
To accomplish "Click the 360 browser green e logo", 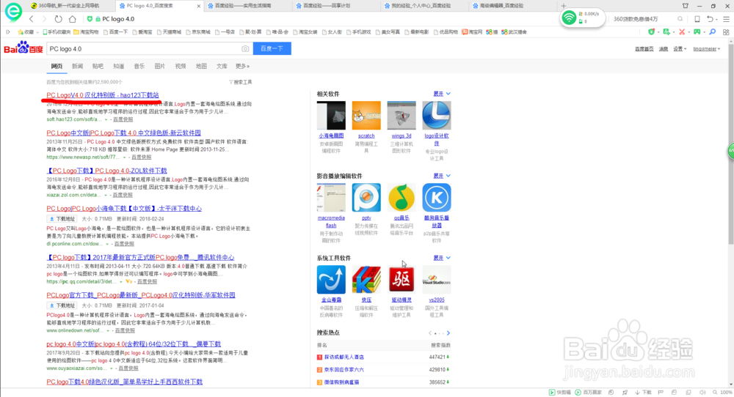I will [13, 12].
